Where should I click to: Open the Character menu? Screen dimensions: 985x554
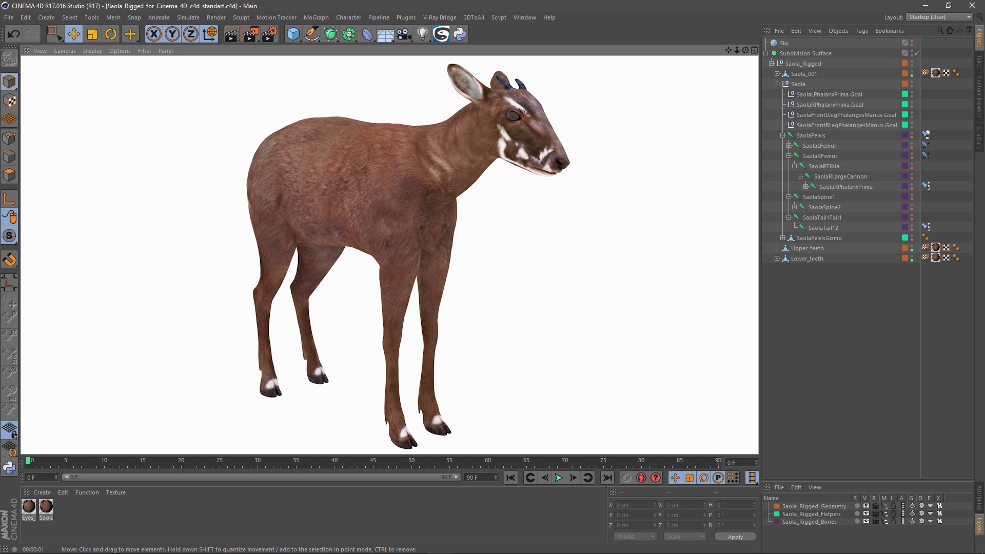tap(348, 17)
